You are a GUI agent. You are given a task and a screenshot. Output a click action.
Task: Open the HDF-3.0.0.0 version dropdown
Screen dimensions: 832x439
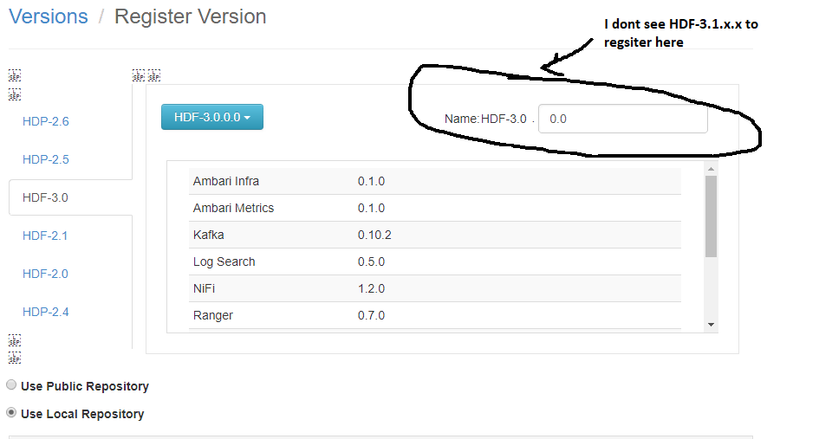(212, 117)
